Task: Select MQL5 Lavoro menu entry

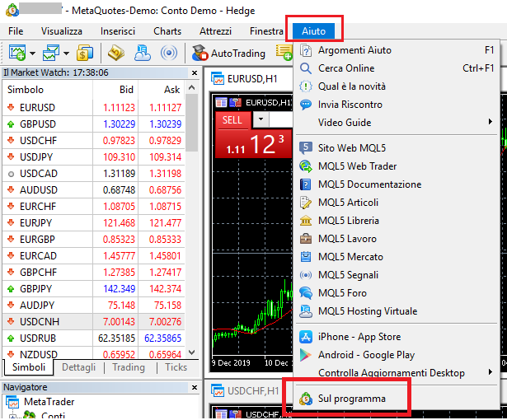Action: click(397, 239)
